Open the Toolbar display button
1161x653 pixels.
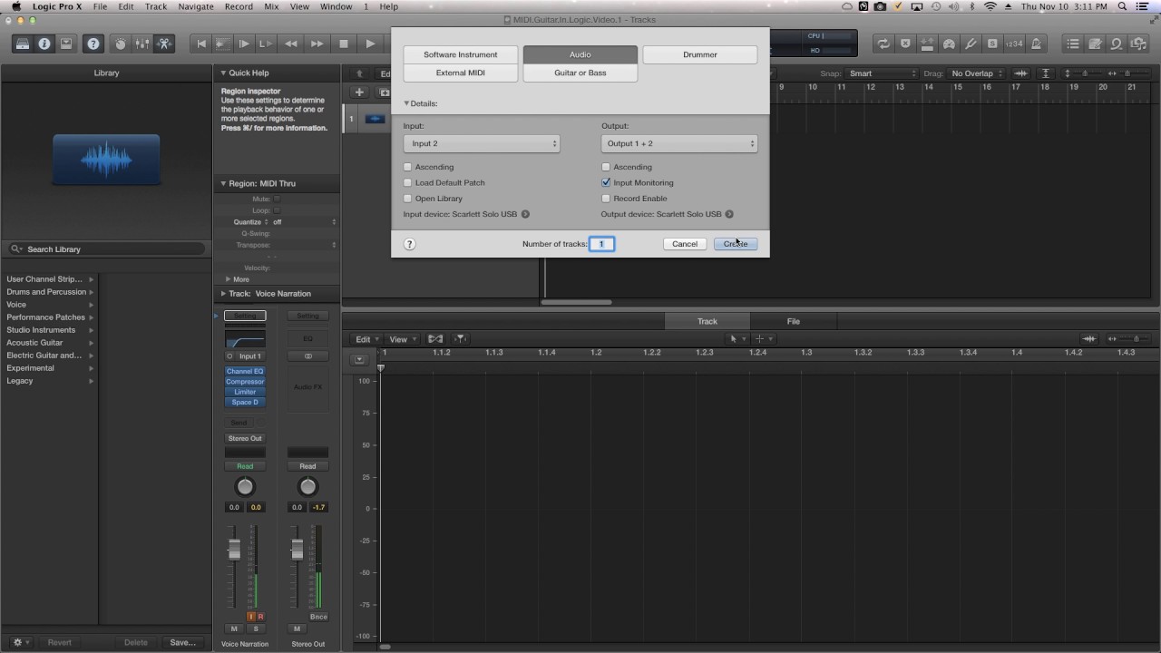tap(66, 44)
